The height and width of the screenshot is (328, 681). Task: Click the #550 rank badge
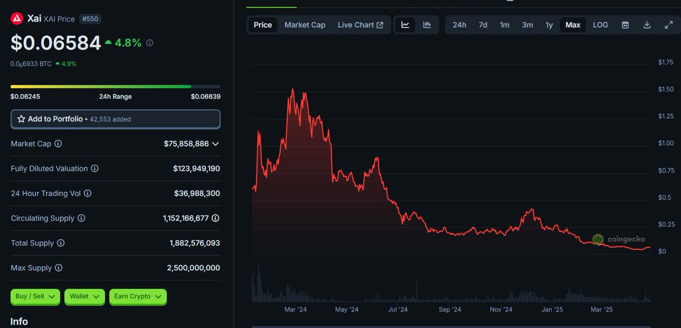coord(90,19)
